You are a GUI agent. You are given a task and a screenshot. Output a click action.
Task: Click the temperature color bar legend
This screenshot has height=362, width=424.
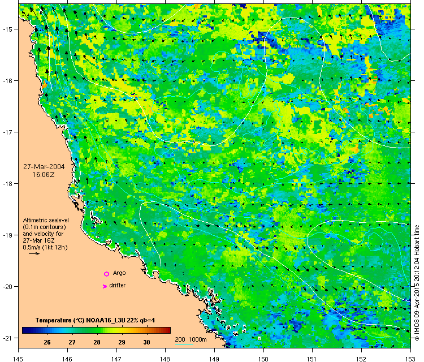coord(96,330)
